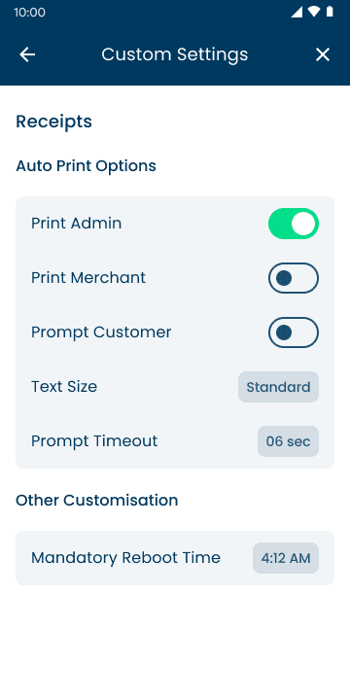Tap the battery status icon
Screen dimensions: 350x700
[x=330, y=12]
